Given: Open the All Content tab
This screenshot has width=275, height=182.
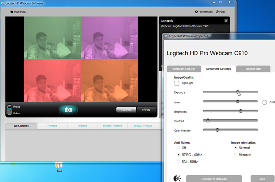Looking at the screenshot, I should click(21, 126).
